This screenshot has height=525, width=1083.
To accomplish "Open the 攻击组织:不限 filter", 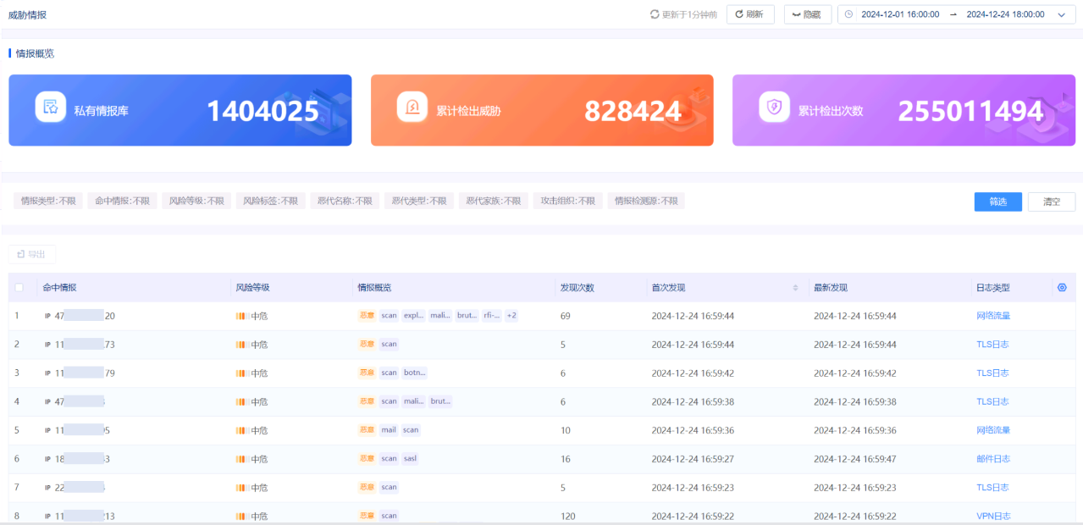I will [568, 201].
